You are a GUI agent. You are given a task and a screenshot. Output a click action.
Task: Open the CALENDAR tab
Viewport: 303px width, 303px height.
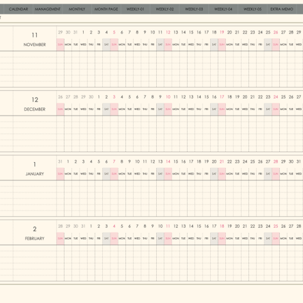click(18, 9)
